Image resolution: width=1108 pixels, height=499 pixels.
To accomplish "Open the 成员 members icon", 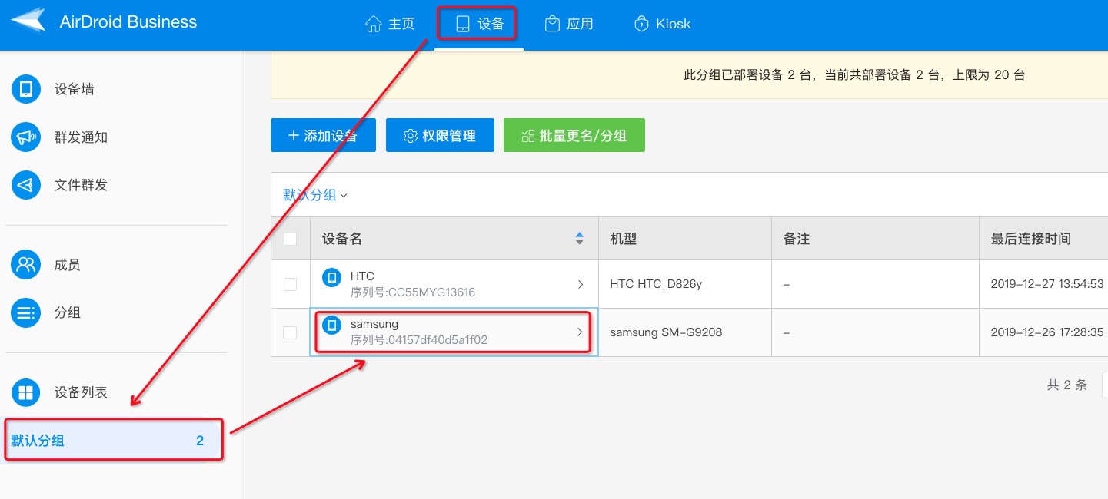I will 26,265.
